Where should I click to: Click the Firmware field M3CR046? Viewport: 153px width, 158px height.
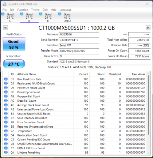point(79,34)
